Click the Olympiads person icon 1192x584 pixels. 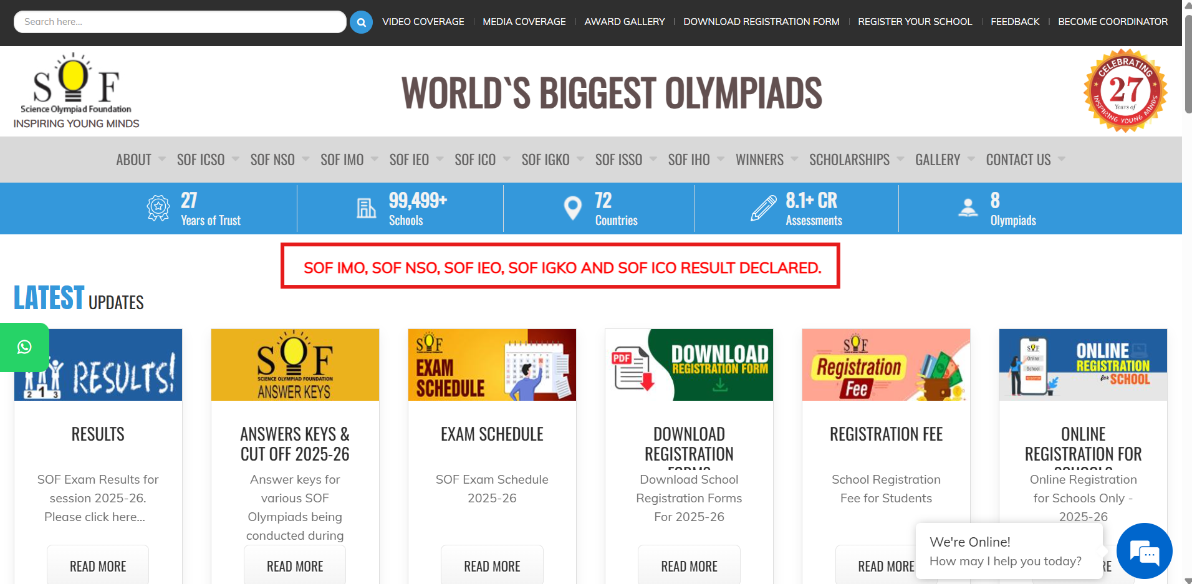(968, 208)
